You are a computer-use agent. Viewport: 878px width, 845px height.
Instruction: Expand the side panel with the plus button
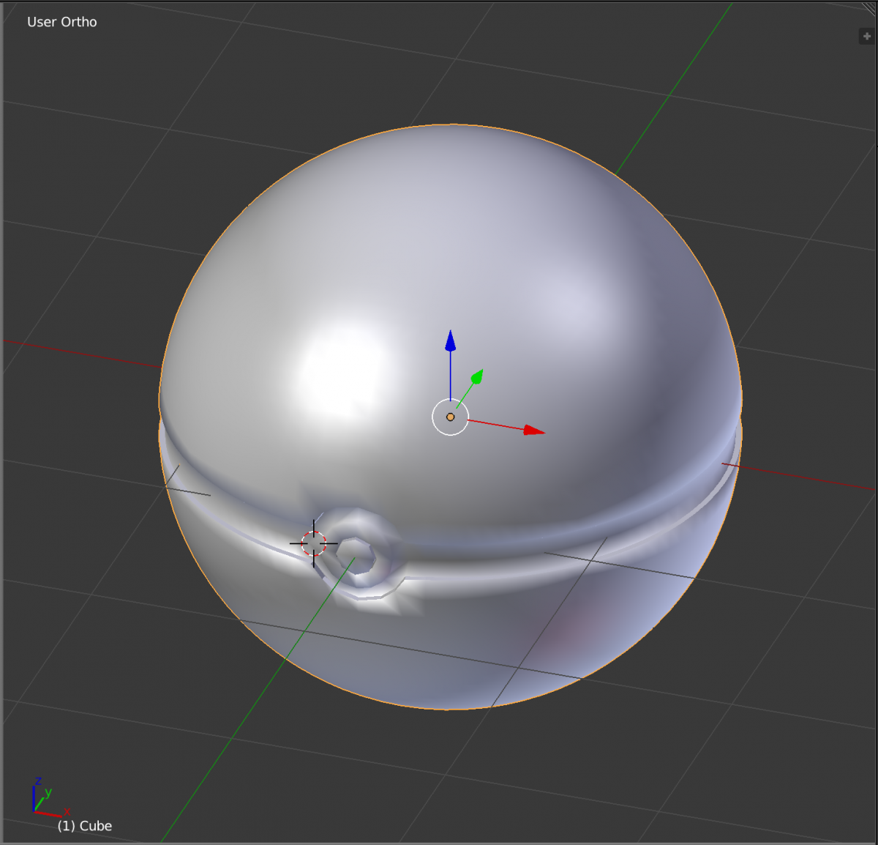coord(867,36)
